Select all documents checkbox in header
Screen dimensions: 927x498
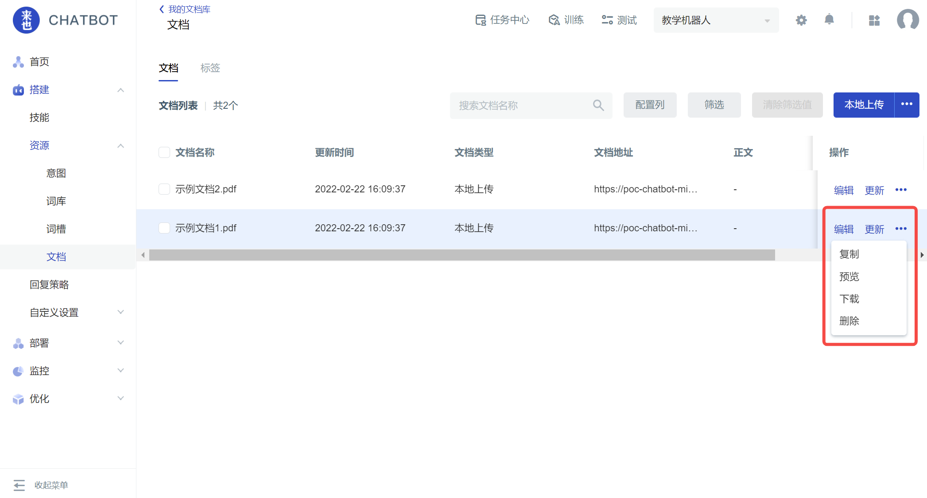(x=164, y=153)
